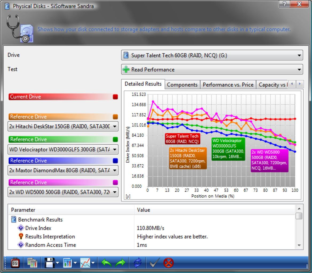Click the red Current Drive color swatch
This screenshot has height=273, width=312.
click(115, 97)
